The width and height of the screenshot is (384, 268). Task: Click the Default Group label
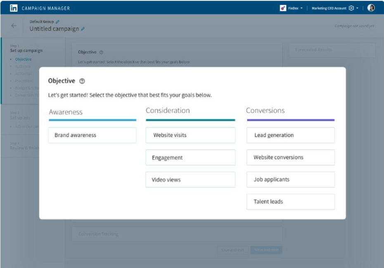point(42,21)
